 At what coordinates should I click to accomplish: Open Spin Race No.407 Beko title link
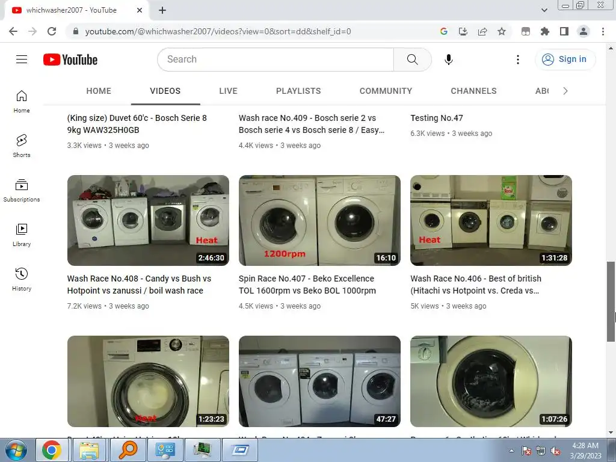pos(307,285)
